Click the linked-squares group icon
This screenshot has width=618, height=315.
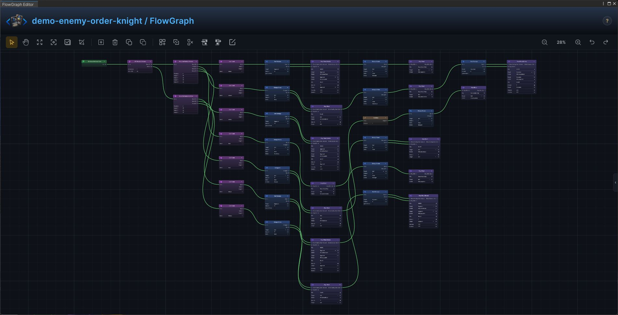(x=176, y=42)
